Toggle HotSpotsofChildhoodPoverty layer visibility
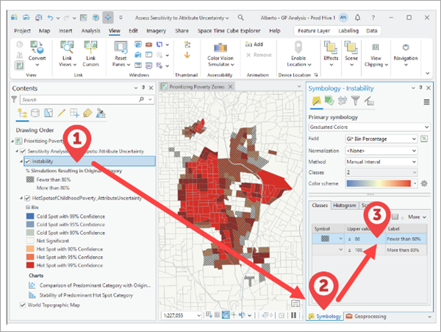 point(28,199)
